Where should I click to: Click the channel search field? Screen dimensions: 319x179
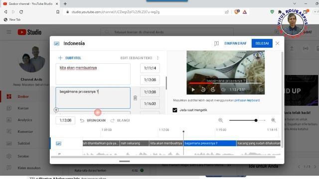pyautogui.click(x=167, y=32)
